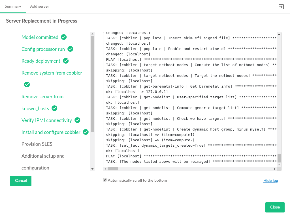The image size is (290, 217).
Task: Select the Provision SLES step
Action: (x=37, y=144)
